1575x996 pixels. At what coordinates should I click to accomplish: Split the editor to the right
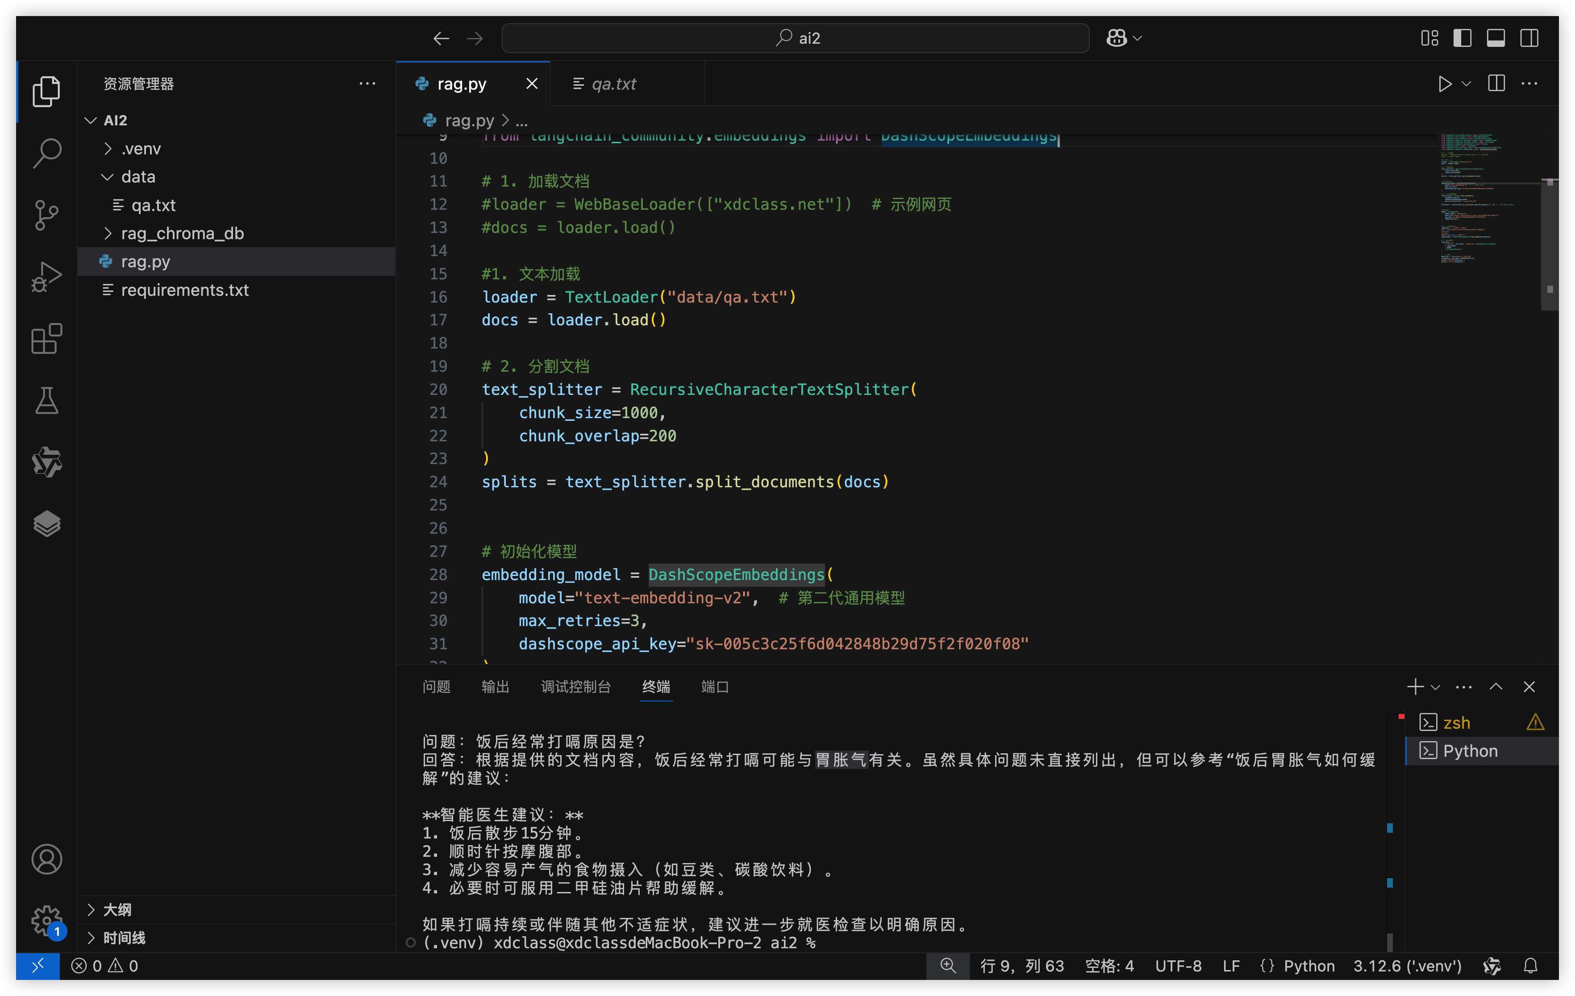pos(1496,84)
